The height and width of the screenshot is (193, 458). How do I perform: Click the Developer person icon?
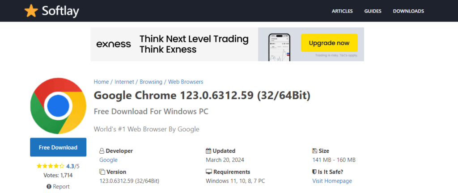[x=102, y=151]
